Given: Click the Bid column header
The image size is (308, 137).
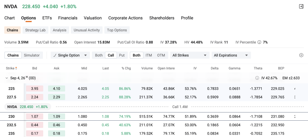Looking at the screenshot, I should click(35, 68).
